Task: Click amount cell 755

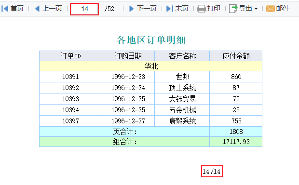Action: pyautogui.click(x=236, y=121)
